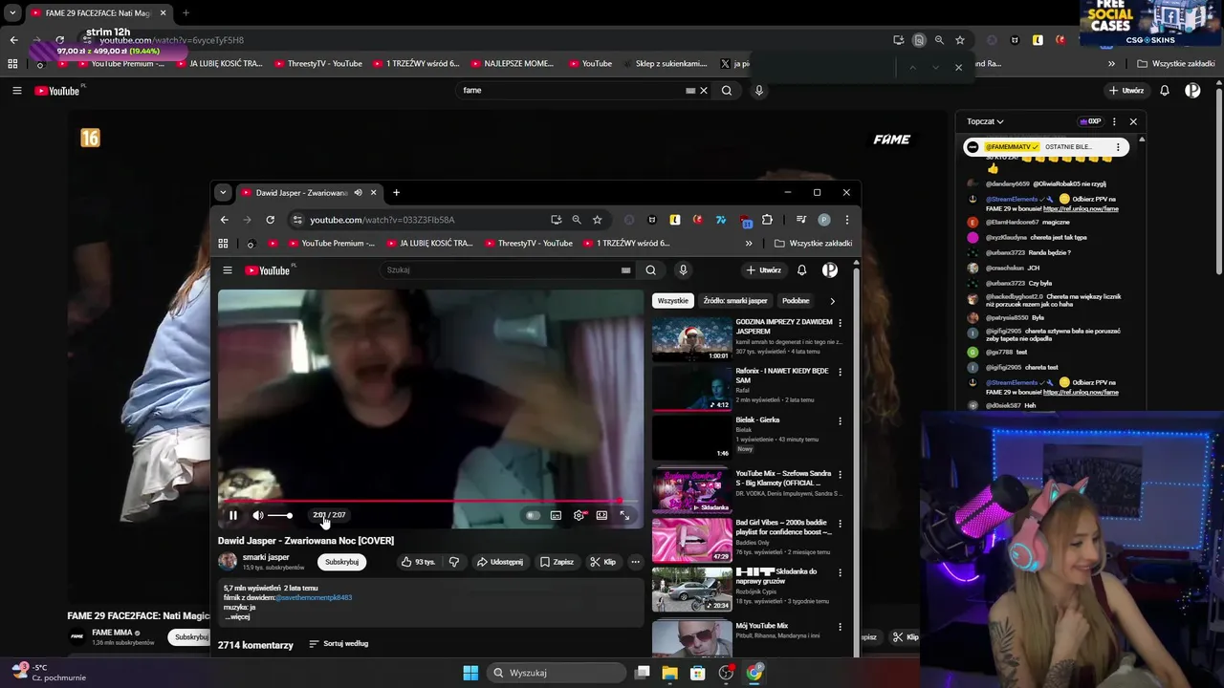Image resolution: width=1224 pixels, height=688 pixels.
Task: Create a clip with the Klip button
Action: (x=602, y=562)
